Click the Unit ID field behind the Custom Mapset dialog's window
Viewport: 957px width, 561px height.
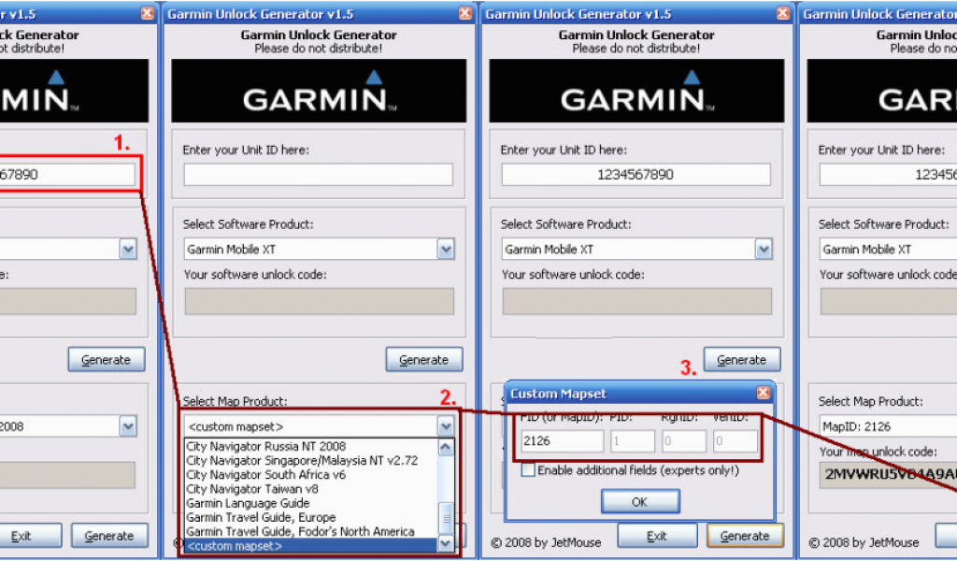coord(636,175)
